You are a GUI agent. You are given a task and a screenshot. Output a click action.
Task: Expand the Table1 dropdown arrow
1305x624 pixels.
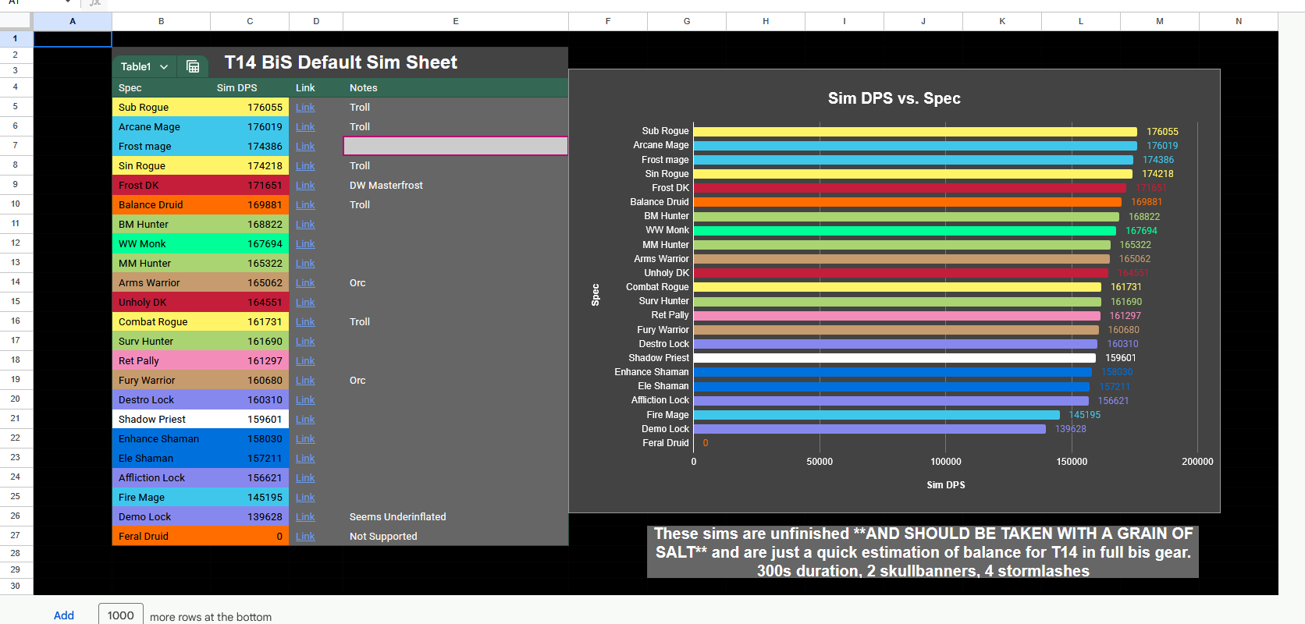(x=164, y=67)
